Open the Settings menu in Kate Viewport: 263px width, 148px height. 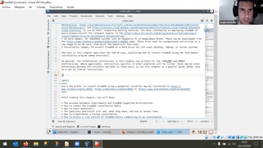[x=120, y=16]
